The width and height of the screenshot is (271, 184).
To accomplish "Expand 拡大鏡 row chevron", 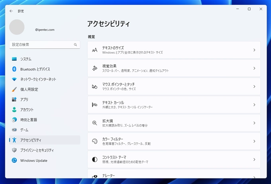I will click(x=254, y=123).
